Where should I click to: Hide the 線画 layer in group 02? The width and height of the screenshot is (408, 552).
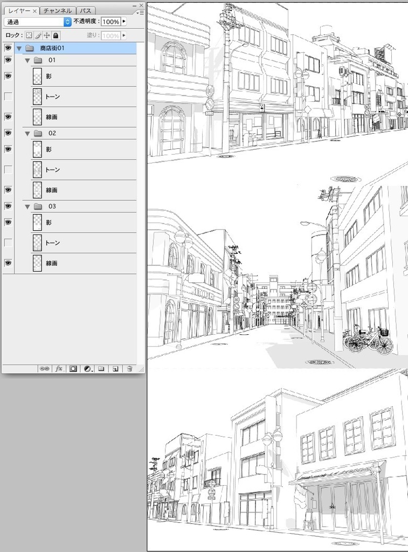8,190
